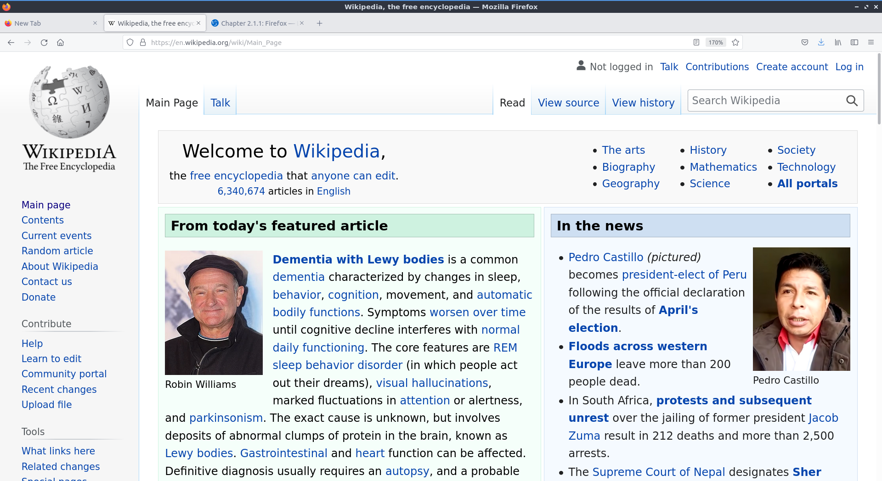Viewport: 882px width, 481px height.
Task: Focus the Search Wikipedia input field
Action: coord(765,101)
